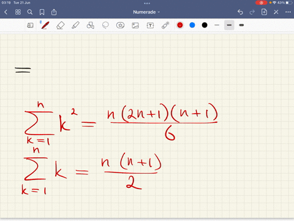Image resolution: width=294 pixels, height=221 pixels.
Task: Select the Text box tool
Action: coord(150,25)
